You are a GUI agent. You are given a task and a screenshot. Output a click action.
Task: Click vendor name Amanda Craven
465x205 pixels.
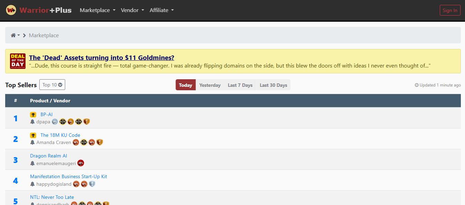click(53, 142)
